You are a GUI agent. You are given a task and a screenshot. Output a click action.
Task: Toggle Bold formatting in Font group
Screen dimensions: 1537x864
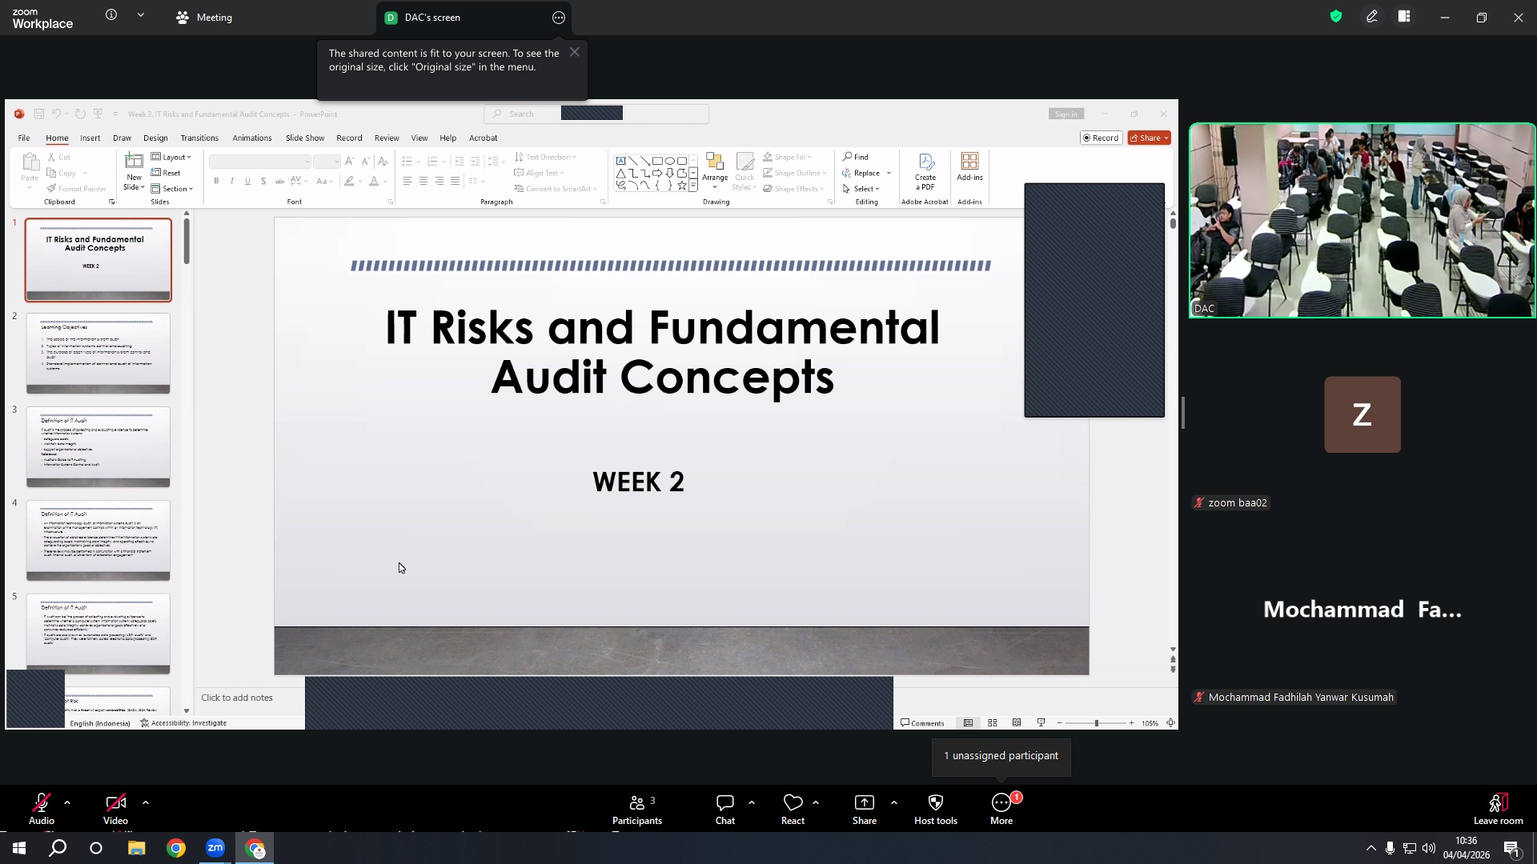[x=216, y=182]
